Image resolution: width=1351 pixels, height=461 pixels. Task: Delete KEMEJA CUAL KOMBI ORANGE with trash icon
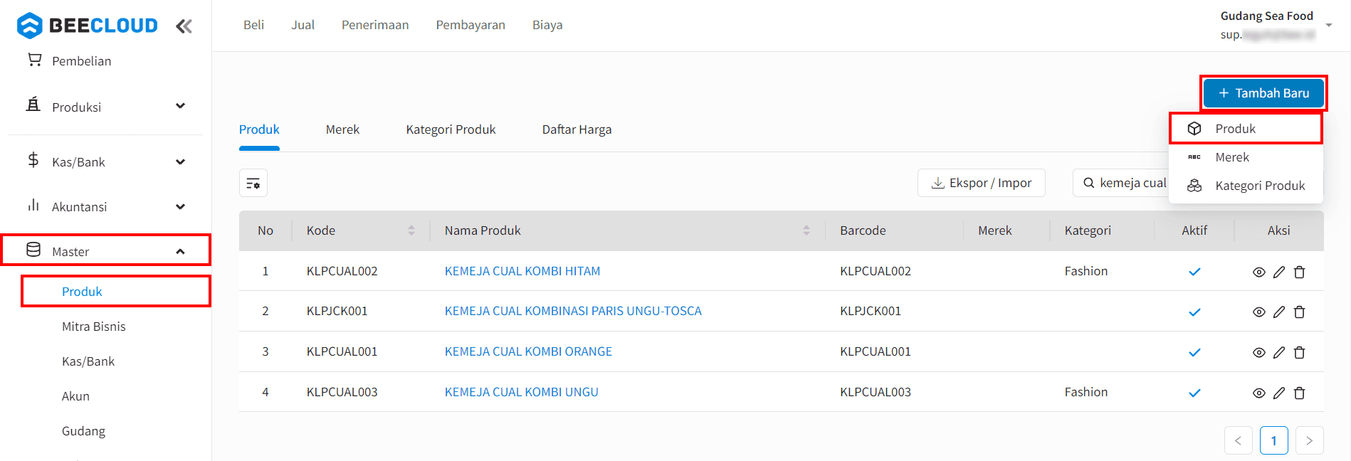[1299, 352]
